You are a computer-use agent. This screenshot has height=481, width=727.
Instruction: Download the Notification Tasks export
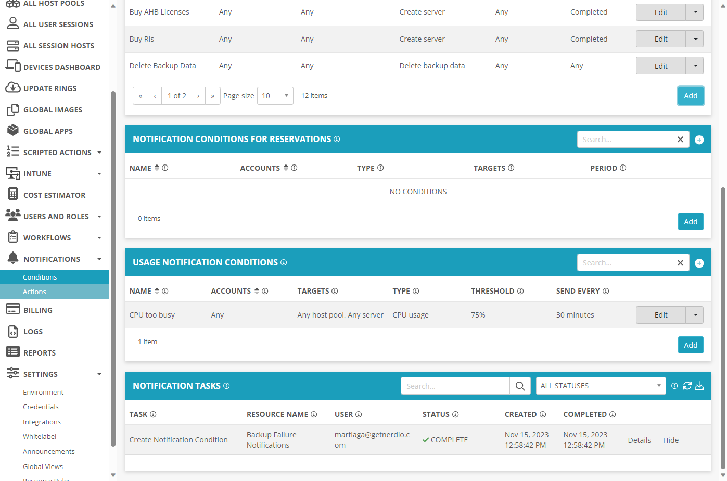pos(699,386)
